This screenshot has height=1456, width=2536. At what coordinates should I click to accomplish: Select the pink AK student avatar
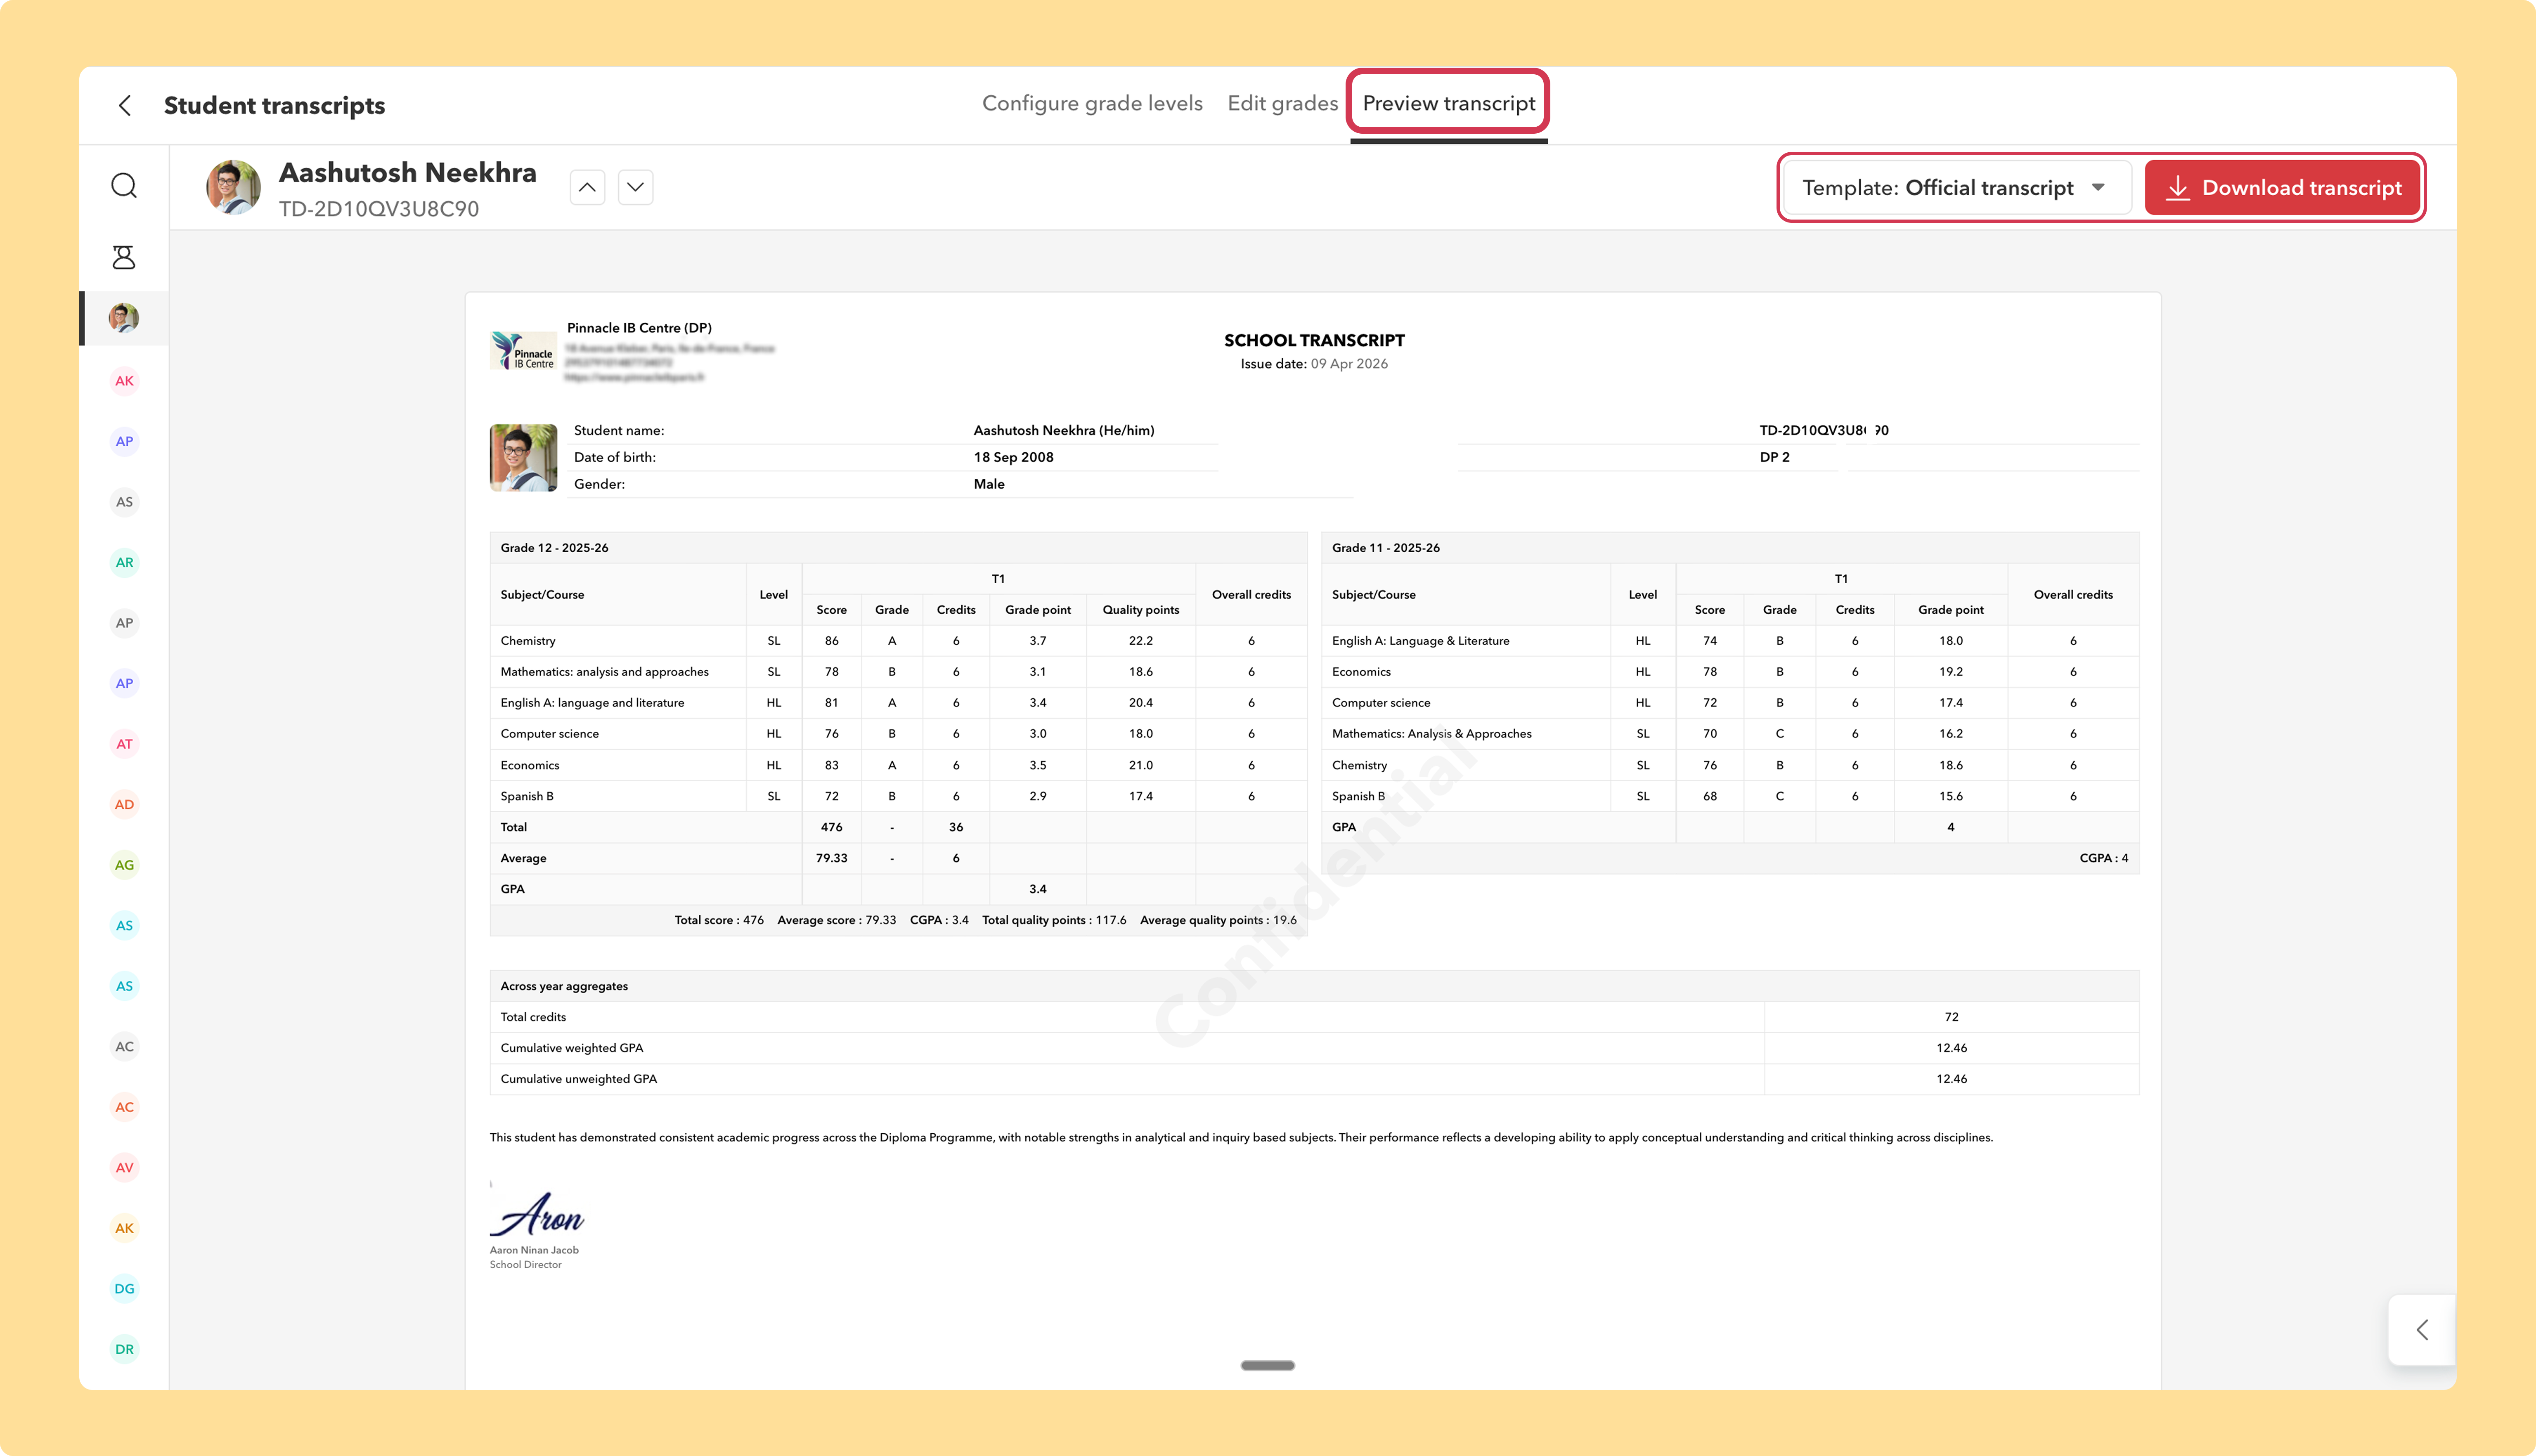[x=124, y=380]
